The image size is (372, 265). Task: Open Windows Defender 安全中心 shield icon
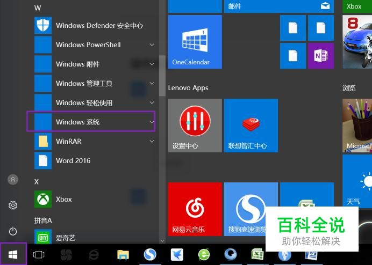pos(43,25)
